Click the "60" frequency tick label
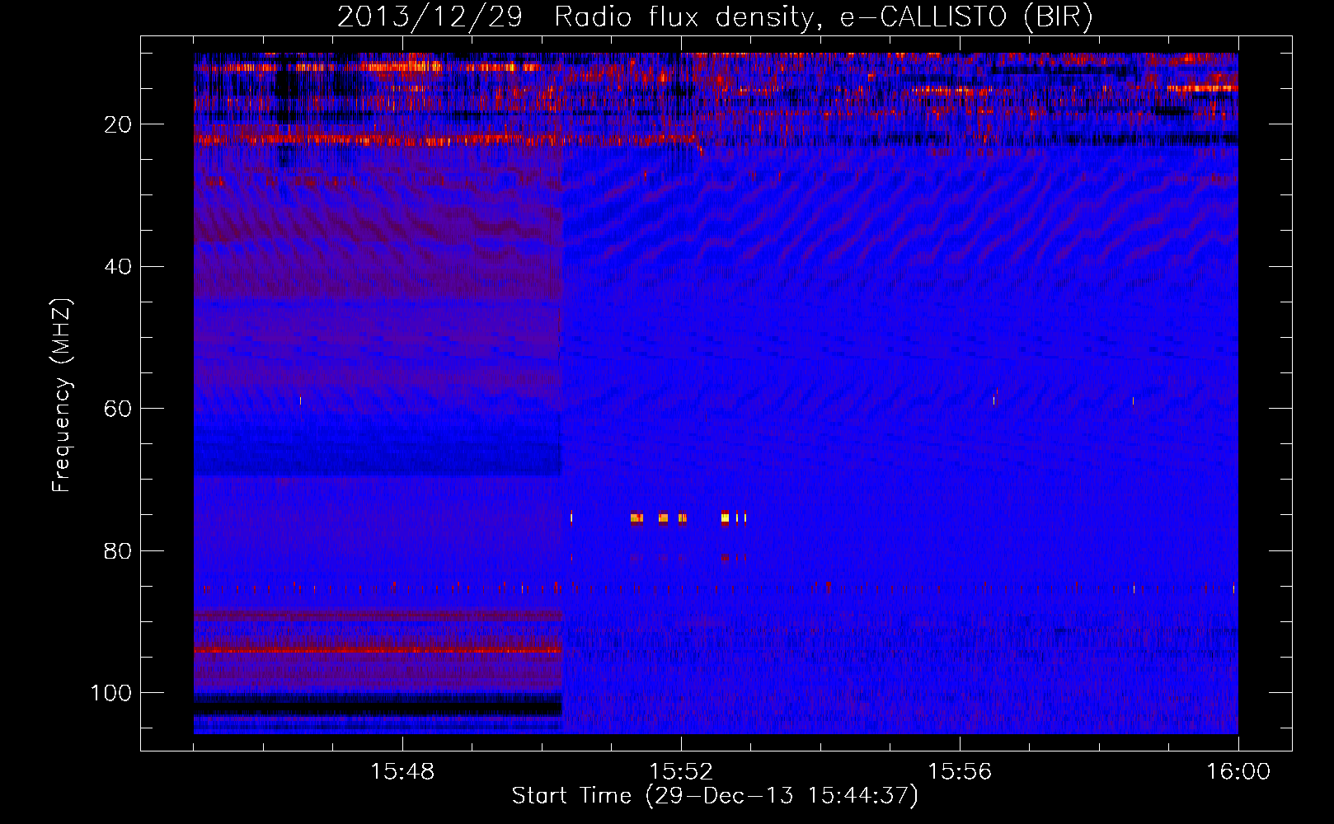 pyautogui.click(x=118, y=409)
